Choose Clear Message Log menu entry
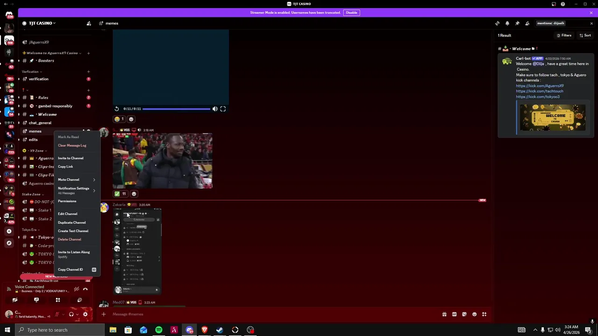Viewport: 598px width, 336px height. [x=72, y=145]
